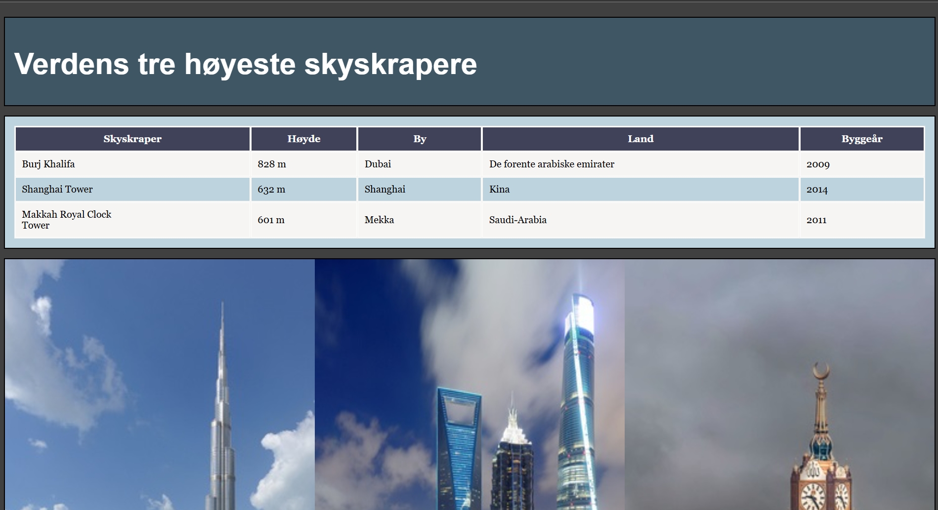The width and height of the screenshot is (938, 510).
Task: Click the 'Skyskraper' column header
Action: coord(132,139)
